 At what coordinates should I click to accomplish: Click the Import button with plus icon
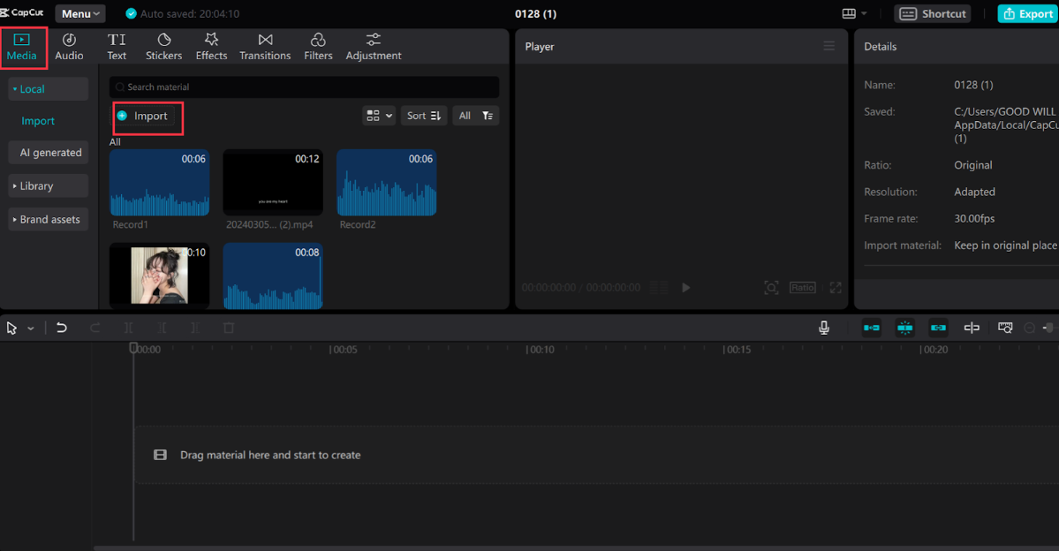142,117
